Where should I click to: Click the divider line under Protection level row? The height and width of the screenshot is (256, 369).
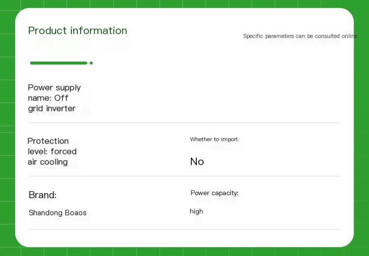pos(184,176)
